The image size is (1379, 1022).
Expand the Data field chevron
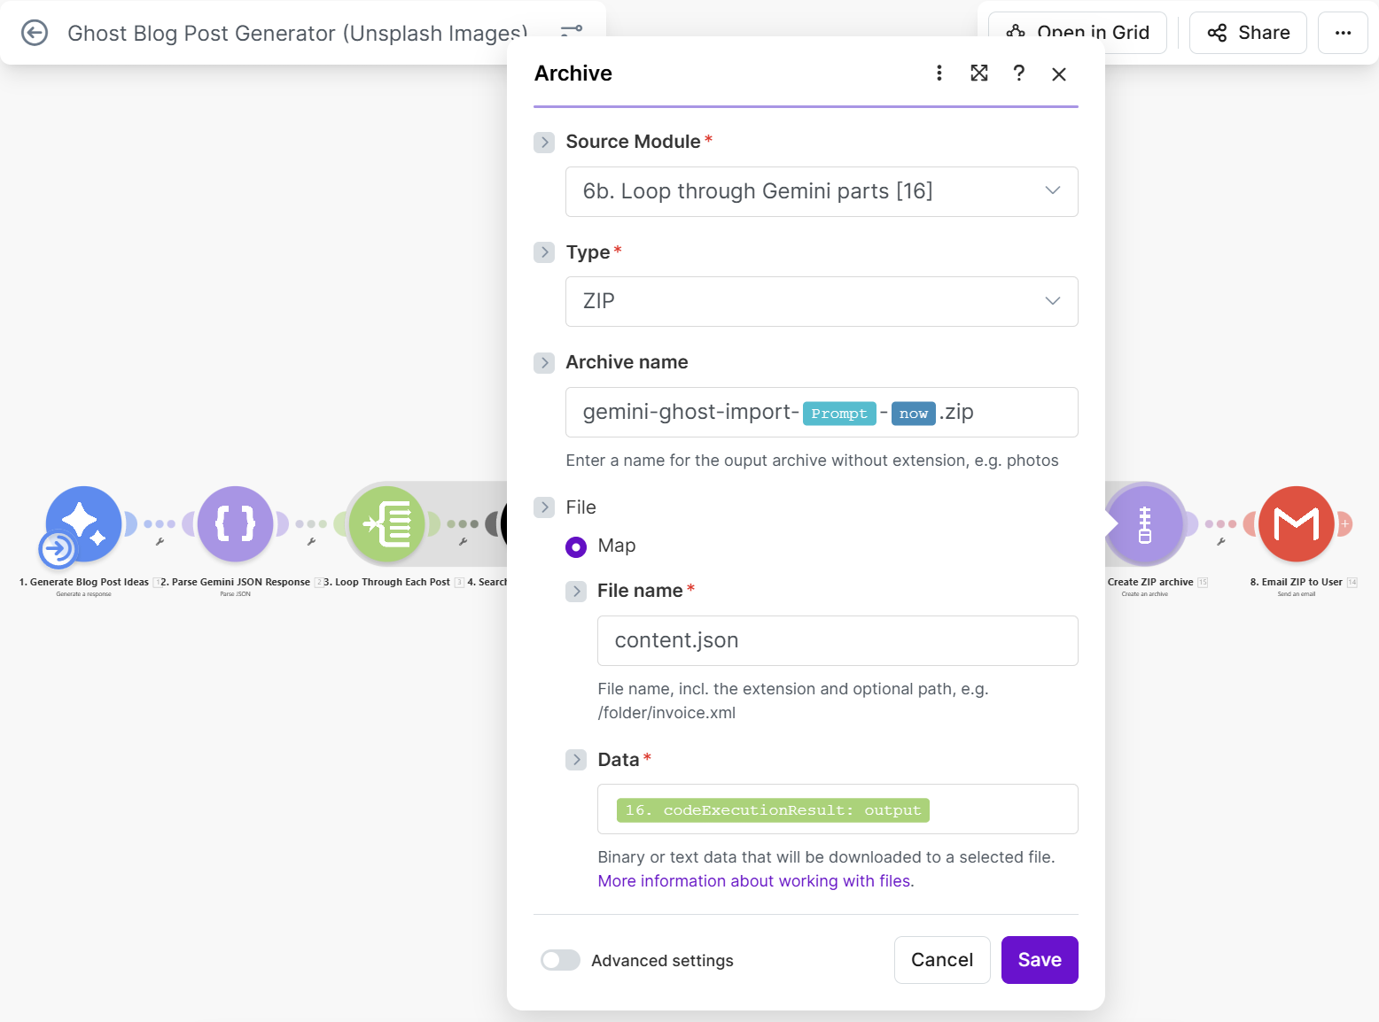(576, 760)
